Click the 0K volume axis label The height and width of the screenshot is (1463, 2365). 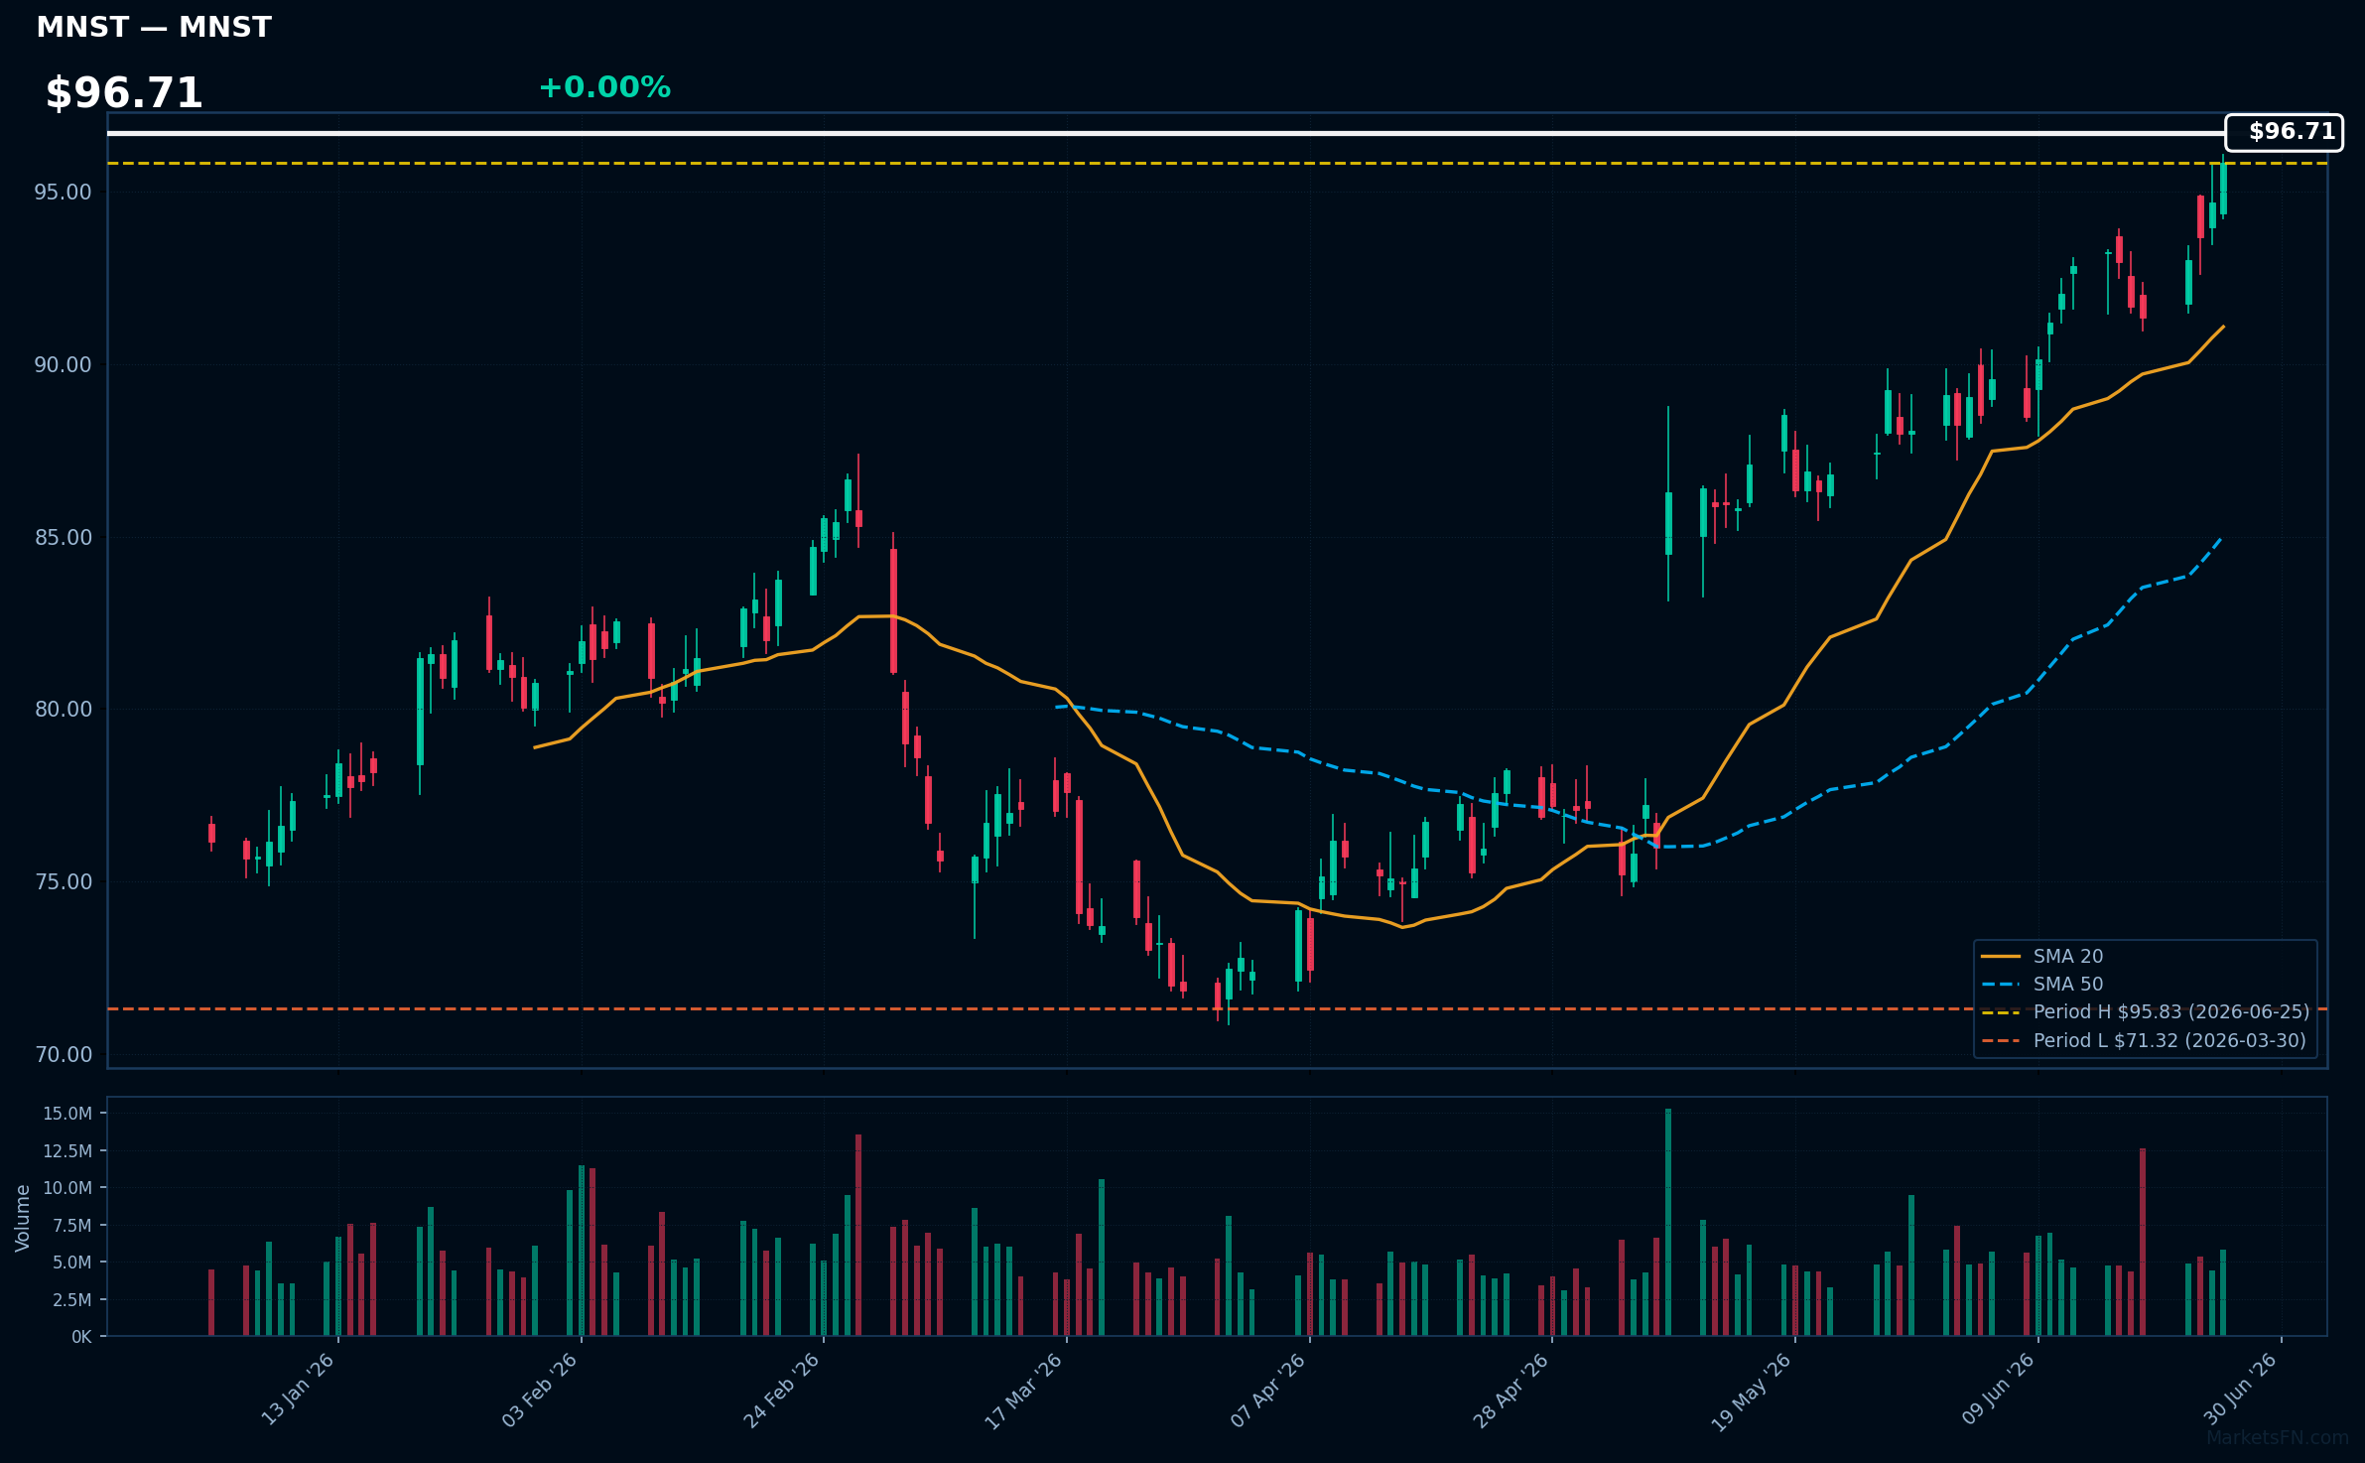(x=81, y=1337)
